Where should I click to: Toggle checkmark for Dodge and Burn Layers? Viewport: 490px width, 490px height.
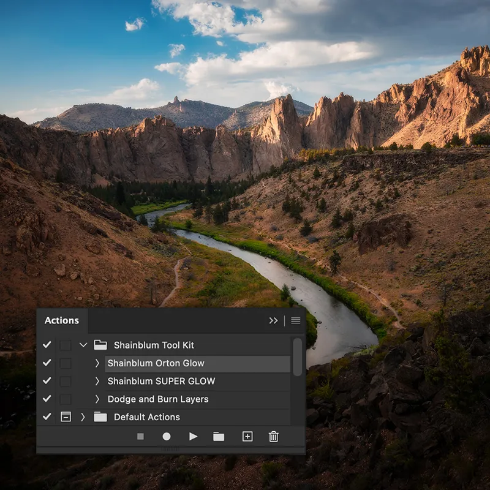tap(47, 399)
